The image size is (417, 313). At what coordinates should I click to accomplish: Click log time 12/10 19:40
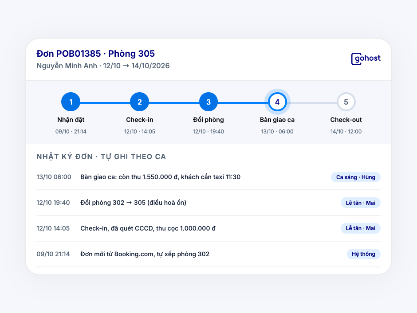(53, 203)
